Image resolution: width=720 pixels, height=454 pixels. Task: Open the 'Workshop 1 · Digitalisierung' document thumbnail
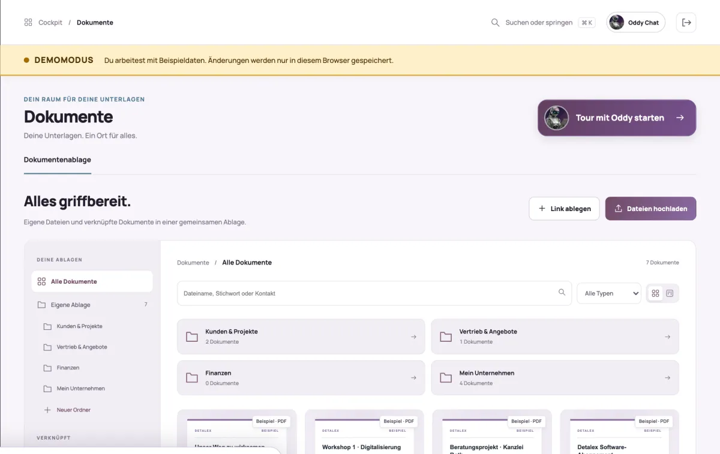pyautogui.click(x=364, y=432)
